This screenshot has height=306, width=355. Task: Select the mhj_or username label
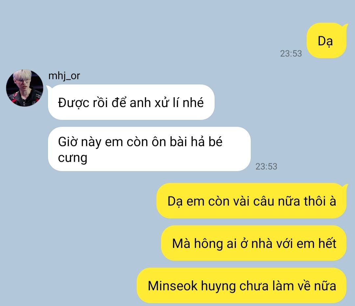point(64,76)
